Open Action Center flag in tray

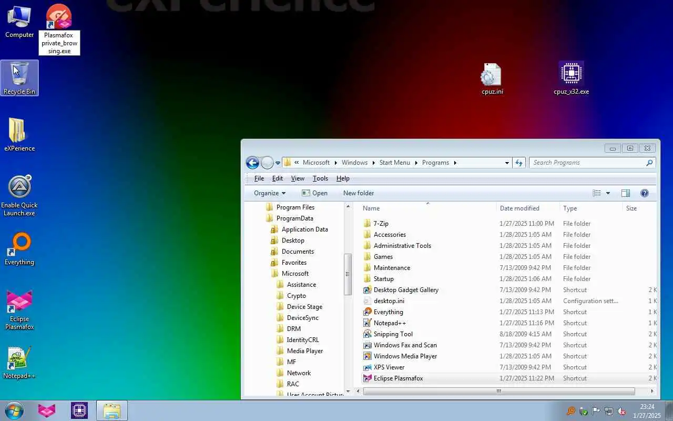tap(596, 411)
